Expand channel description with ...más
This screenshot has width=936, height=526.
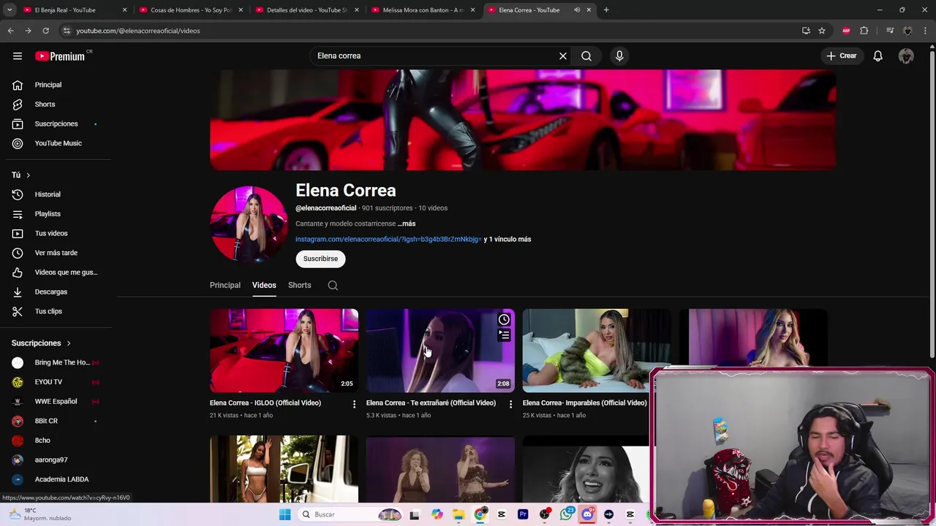pos(407,224)
